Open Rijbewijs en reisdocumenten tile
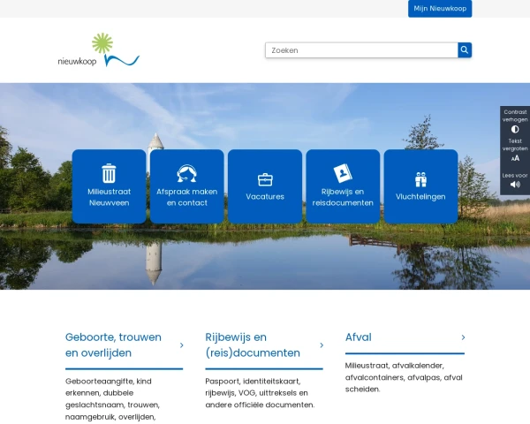The height and width of the screenshot is (424, 530). pyautogui.click(x=343, y=186)
